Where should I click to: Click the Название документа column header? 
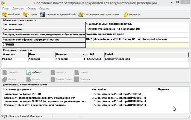tap(17, 90)
